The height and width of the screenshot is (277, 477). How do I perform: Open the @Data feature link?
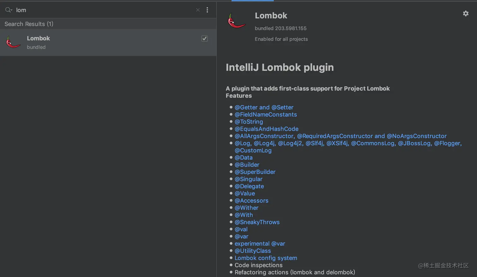(243, 157)
